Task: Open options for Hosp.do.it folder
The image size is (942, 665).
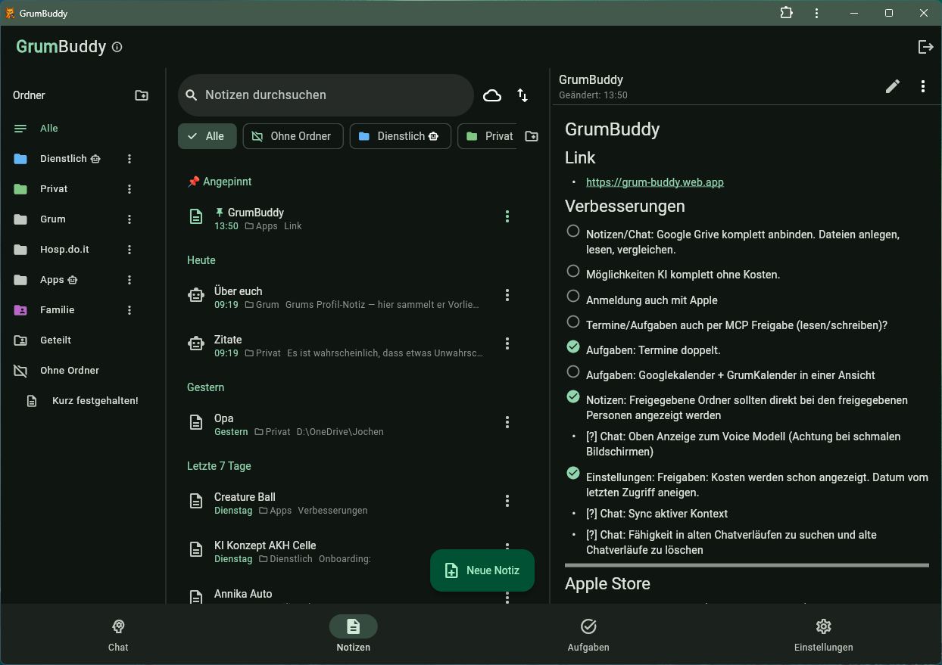Action: pos(129,250)
